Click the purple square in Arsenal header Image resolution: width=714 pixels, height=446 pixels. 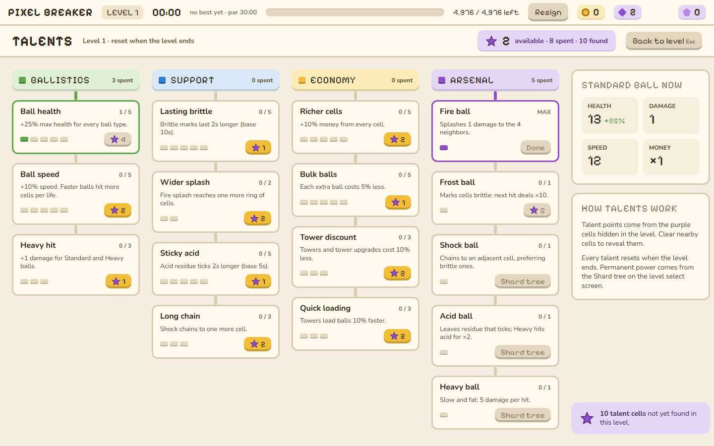pos(442,80)
